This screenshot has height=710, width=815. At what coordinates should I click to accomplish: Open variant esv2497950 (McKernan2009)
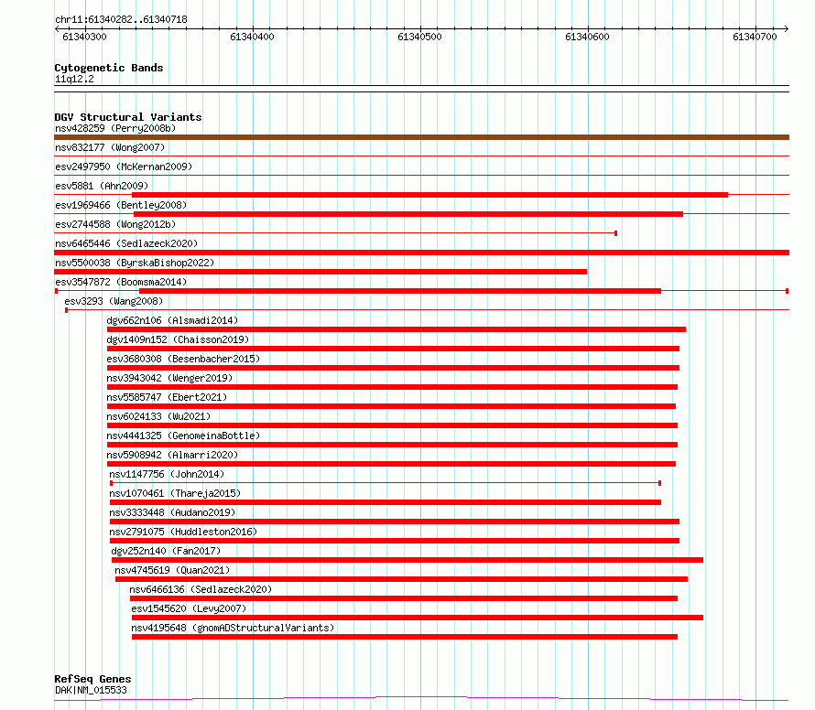[124, 167]
